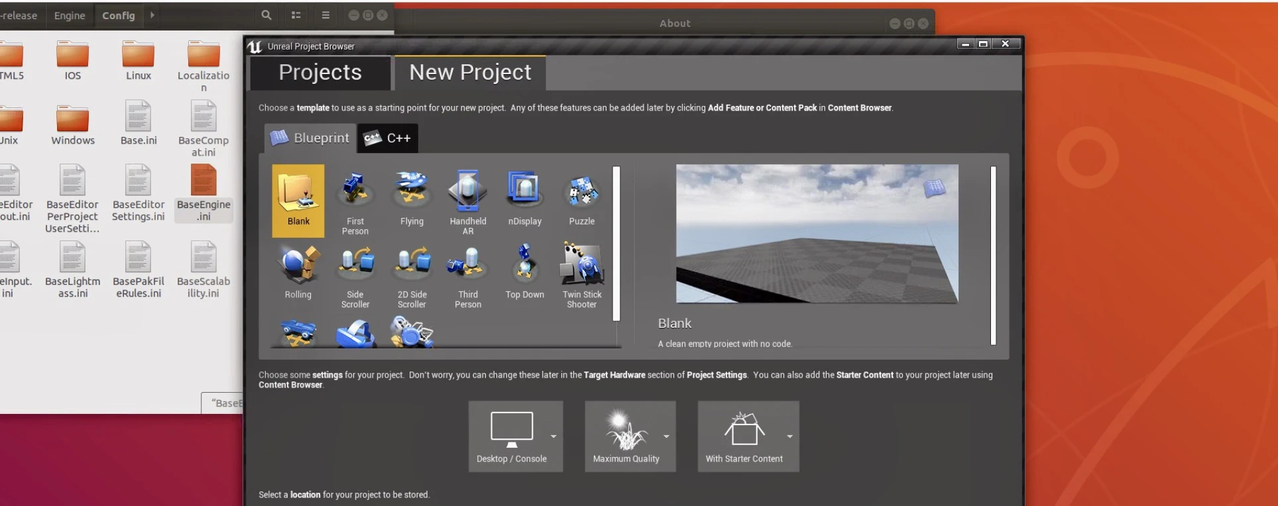Open the Maximum Quality dropdown arrow

tap(666, 436)
